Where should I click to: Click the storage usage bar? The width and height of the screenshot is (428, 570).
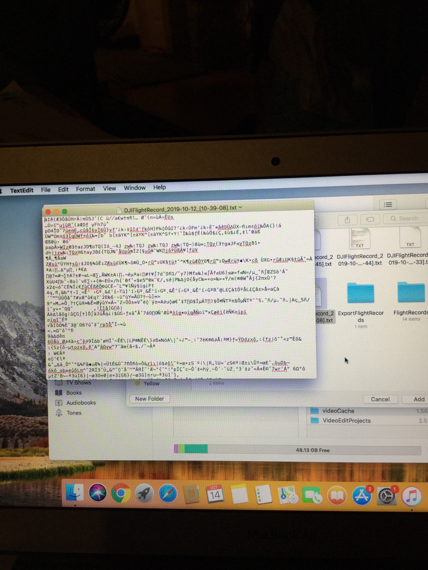(297, 449)
